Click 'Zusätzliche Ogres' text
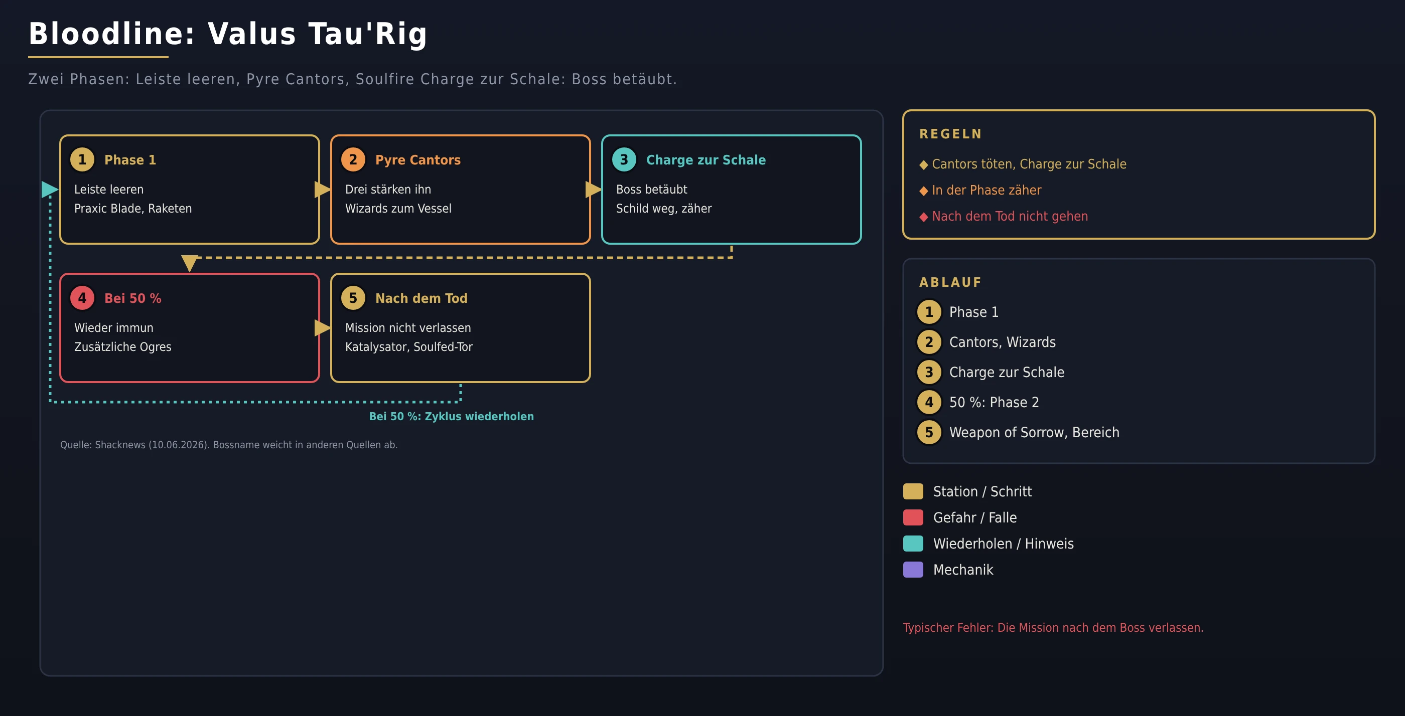The height and width of the screenshot is (716, 1405). (123, 347)
